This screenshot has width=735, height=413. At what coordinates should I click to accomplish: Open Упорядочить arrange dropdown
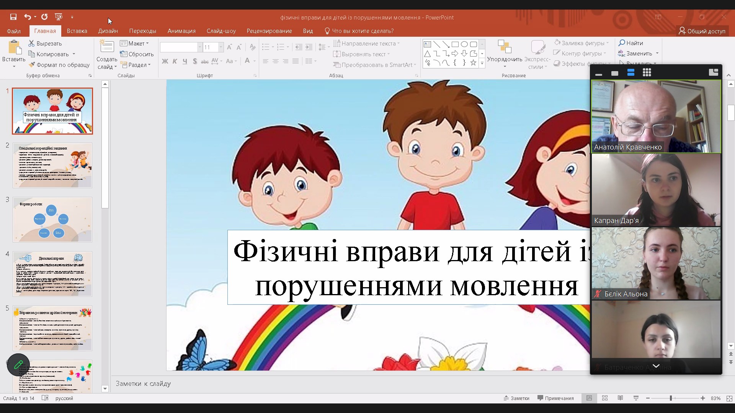pos(505,54)
